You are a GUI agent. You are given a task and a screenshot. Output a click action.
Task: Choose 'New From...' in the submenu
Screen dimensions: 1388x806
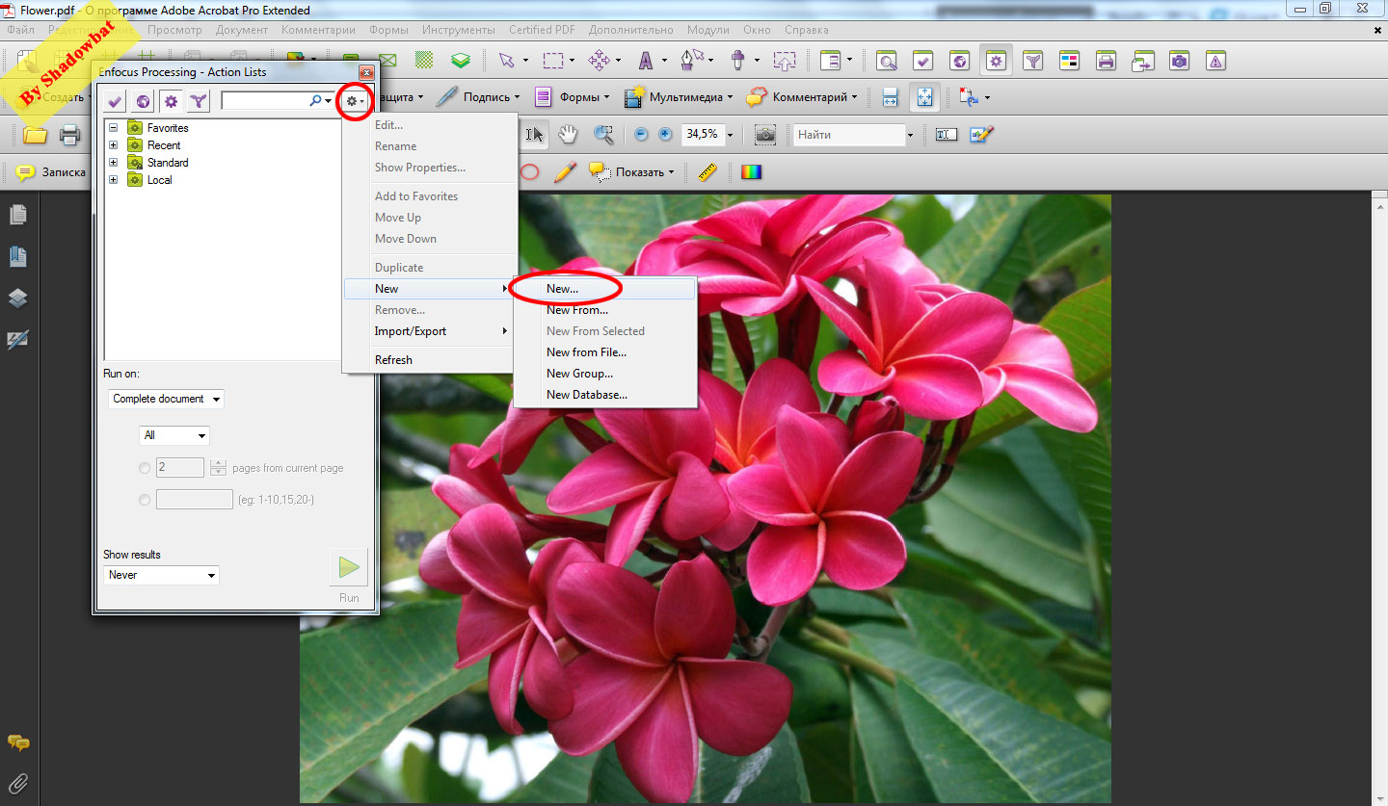[604, 310]
